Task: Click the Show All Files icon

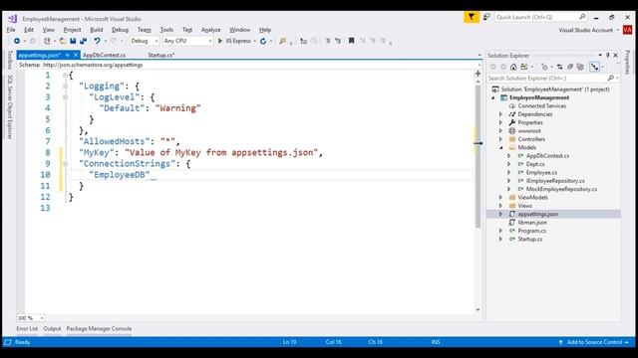Action: (x=580, y=67)
